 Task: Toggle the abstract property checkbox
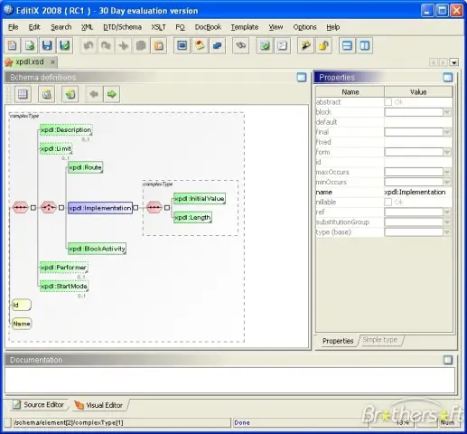pyautogui.click(x=388, y=102)
